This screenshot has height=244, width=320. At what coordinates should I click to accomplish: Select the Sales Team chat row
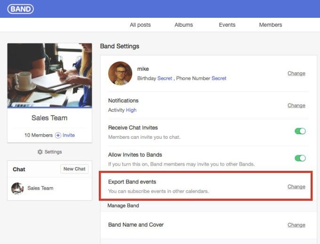click(x=49, y=188)
